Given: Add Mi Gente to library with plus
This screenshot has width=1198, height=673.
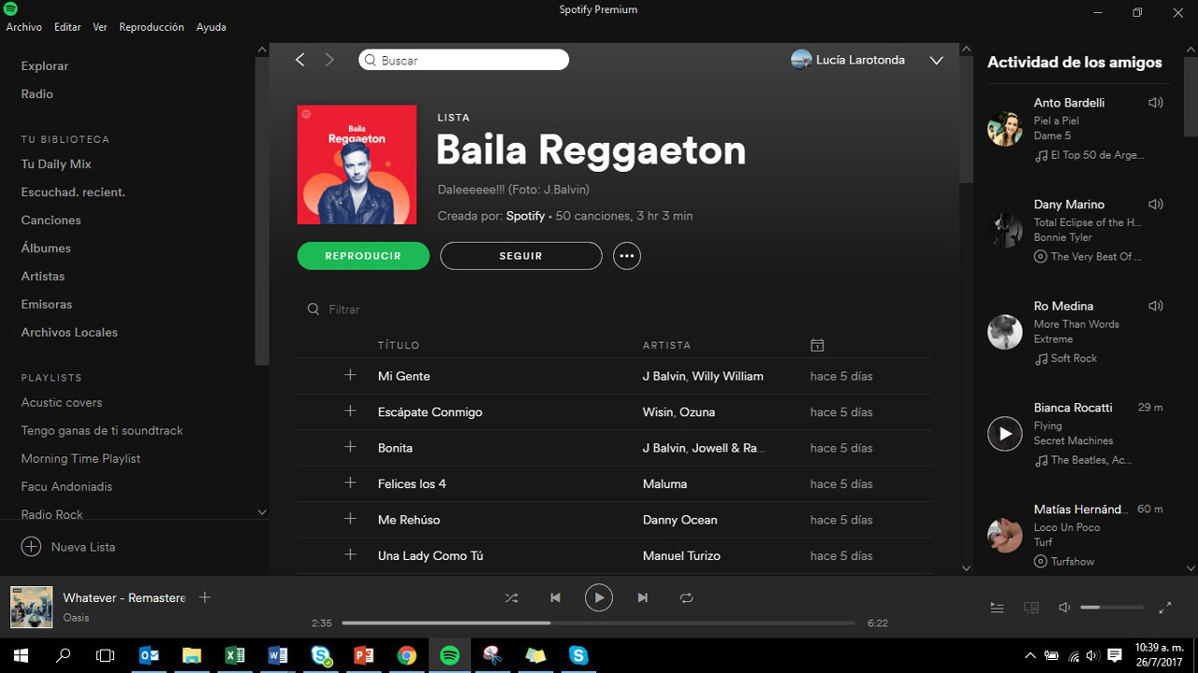Looking at the screenshot, I should (350, 375).
